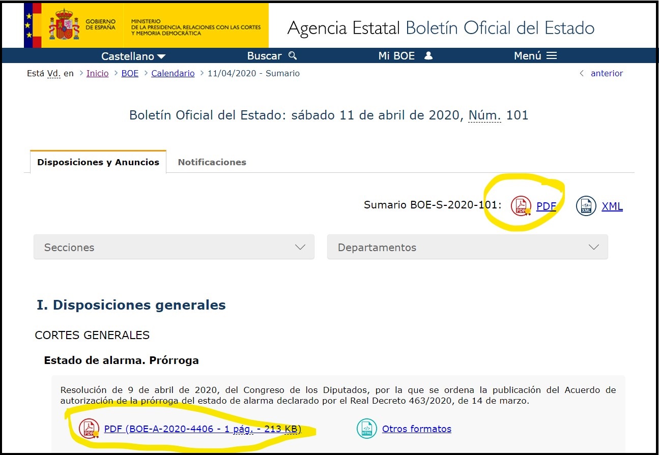Click the Sumario BOE-S-2020-101 label

coord(433,205)
